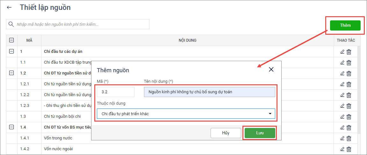Delete row 1.3 with its trash icon

point(349,117)
